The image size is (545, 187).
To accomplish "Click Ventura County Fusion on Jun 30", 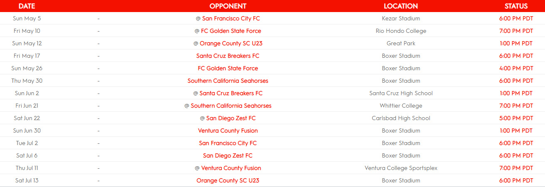I will (x=228, y=130).
